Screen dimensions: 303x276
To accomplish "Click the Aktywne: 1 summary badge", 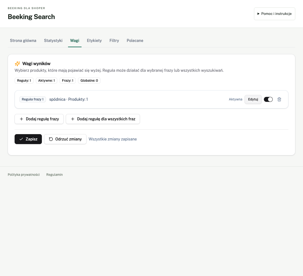I will pyautogui.click(x=46, y=81).
